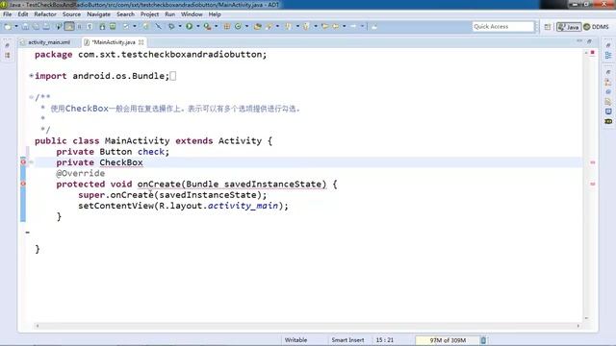Minimize the editor area

579,40
